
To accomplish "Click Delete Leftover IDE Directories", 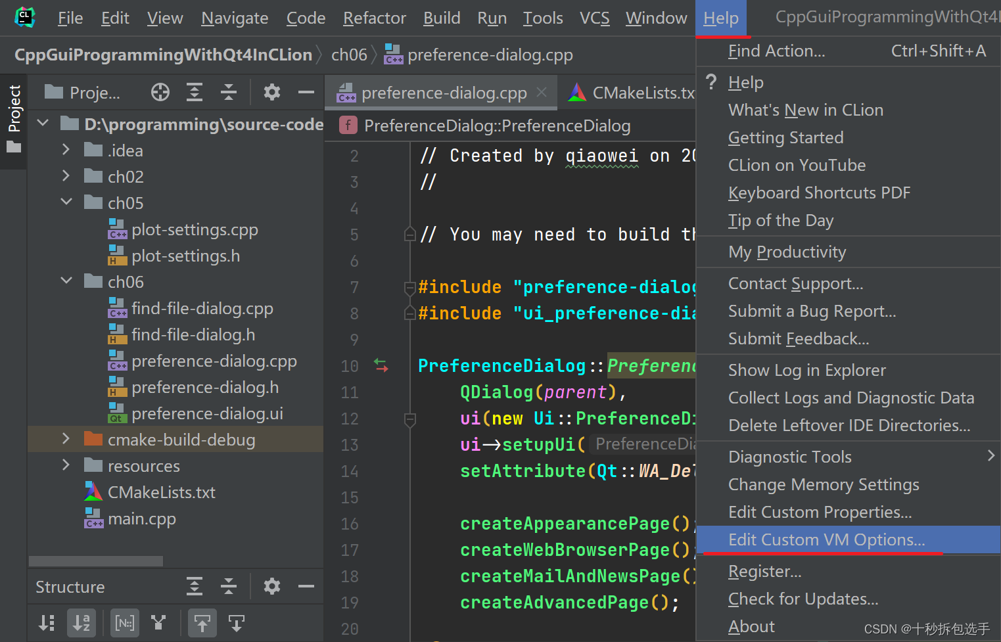I will [x=848, y=425].
